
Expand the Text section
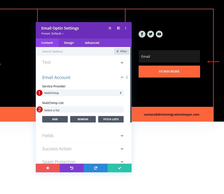pyautogui.click(x=122, y=63)
